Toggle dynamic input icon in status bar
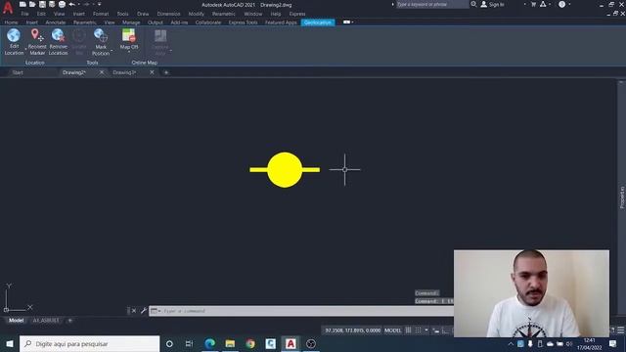This screenshot has height=352, width=626. click(436, 330)
